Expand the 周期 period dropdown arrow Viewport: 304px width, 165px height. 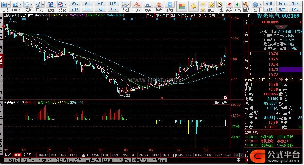click(32, 4)
